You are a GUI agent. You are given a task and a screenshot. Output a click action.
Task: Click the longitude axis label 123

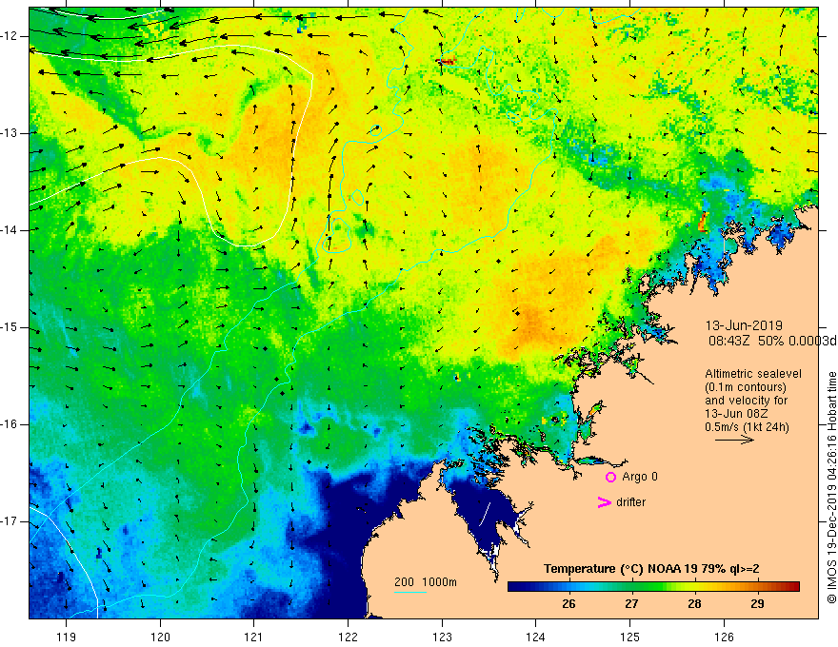coord(442,637)
